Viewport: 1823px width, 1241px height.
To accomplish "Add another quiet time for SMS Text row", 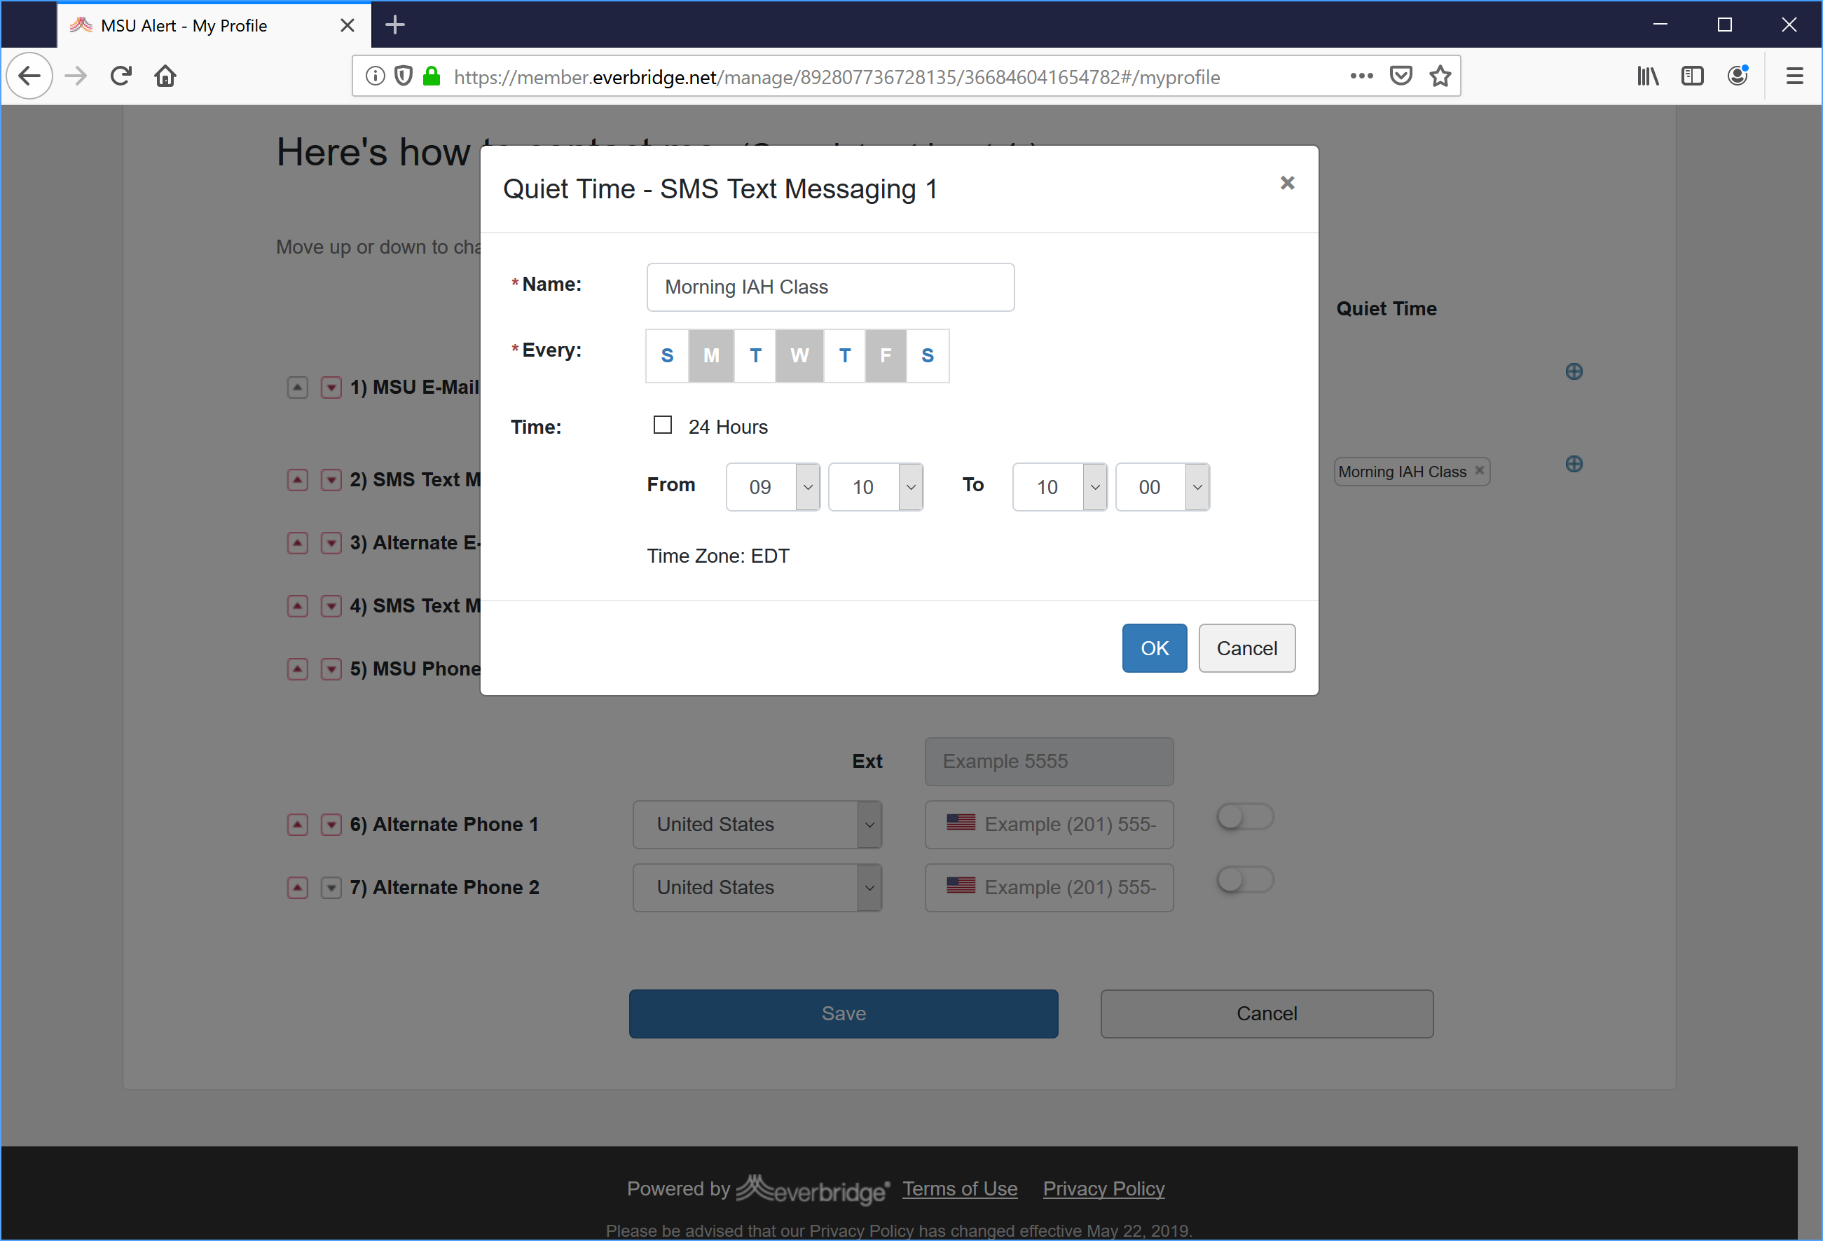I will coord(1574,464).
